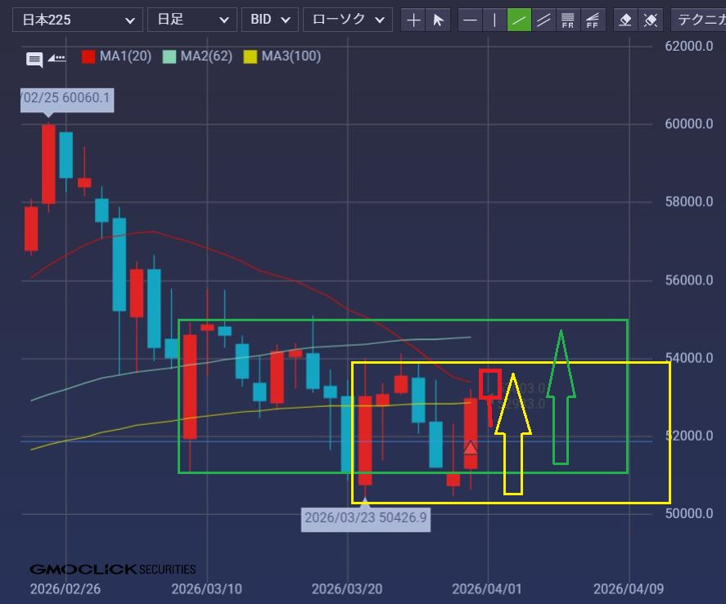Viewport: 726px width, 604px height.
Task: Toggle the chart comment bubble icon
Action: pos(34,59)
